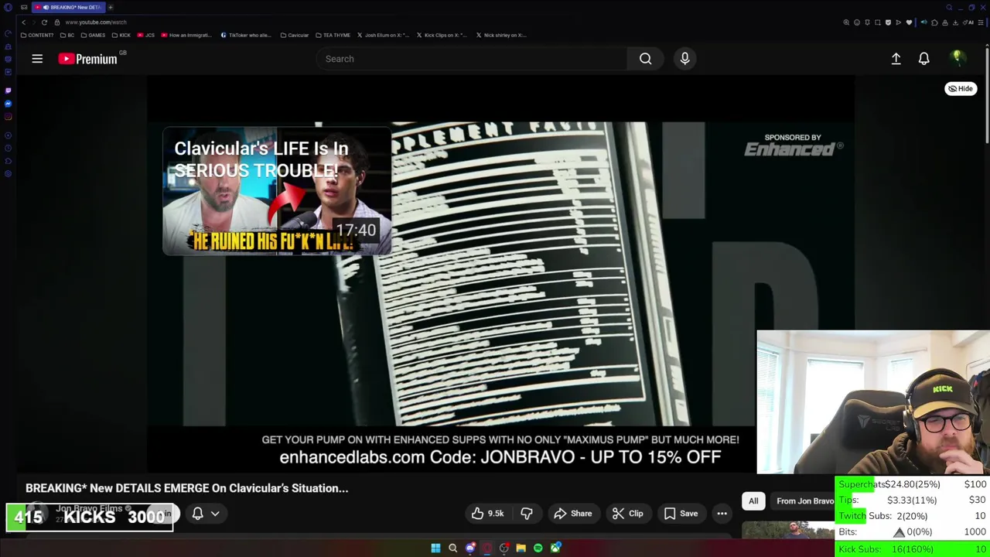Open Xbox app from the taskbar
The height and width of the screenshot is (557, 990).
[x=555, y=548]
